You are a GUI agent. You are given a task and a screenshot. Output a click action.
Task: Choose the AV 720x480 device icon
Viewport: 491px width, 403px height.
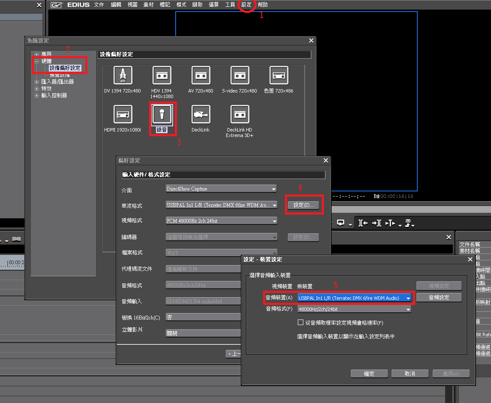(201, 76)
